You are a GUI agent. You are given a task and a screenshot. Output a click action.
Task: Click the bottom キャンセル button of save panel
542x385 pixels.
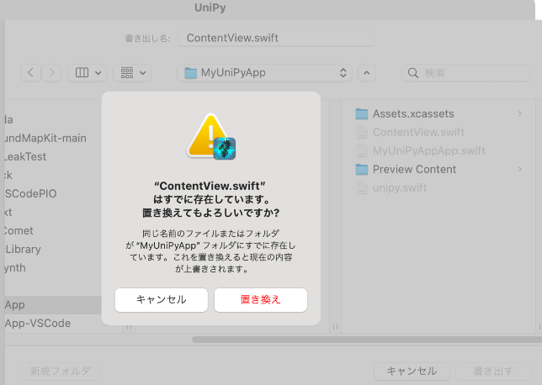[412, 371]
